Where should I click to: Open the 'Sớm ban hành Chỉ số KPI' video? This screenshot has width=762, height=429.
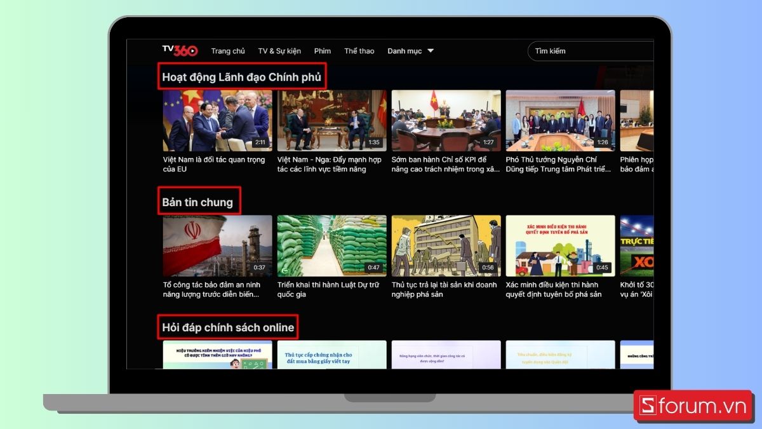(446, 119)
